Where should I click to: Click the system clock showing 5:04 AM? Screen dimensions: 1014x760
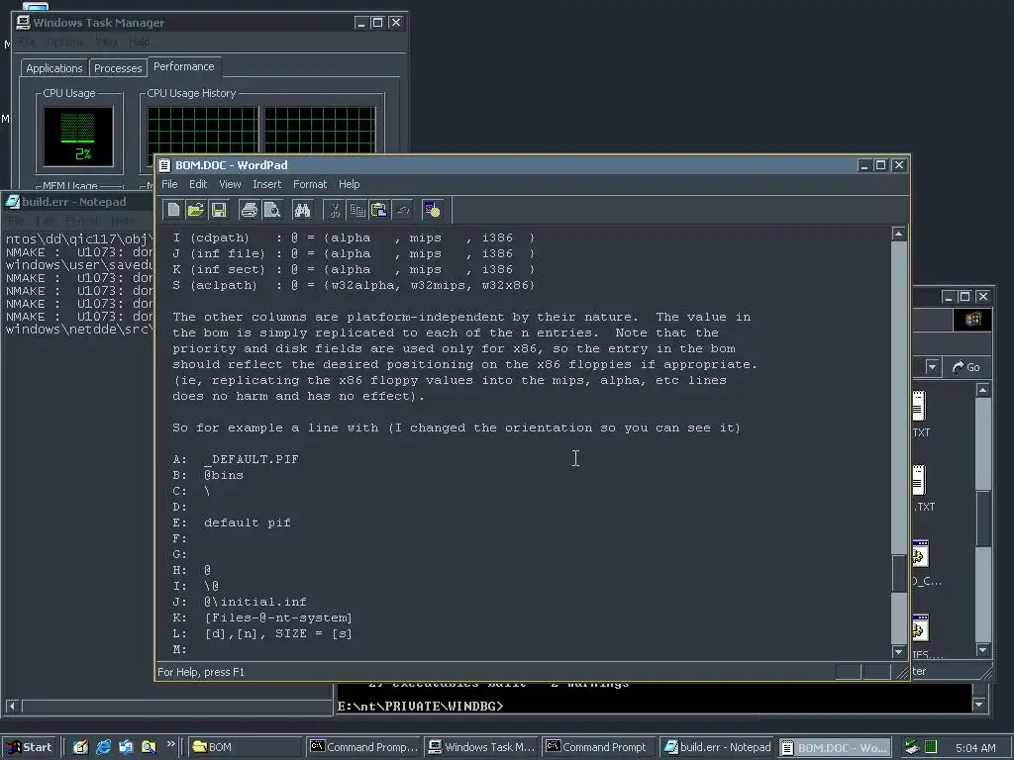975,748
